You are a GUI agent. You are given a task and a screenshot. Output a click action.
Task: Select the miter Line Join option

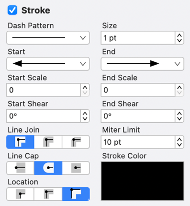(20, 142)
